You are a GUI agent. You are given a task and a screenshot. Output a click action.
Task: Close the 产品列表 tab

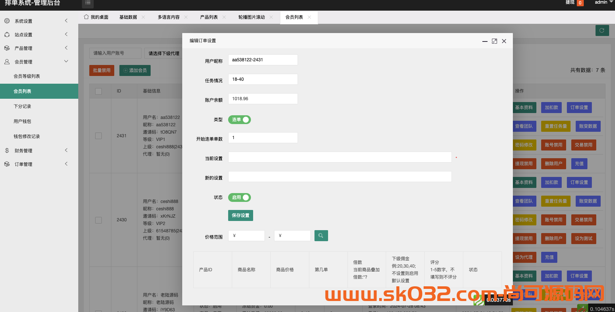point(224,17)
